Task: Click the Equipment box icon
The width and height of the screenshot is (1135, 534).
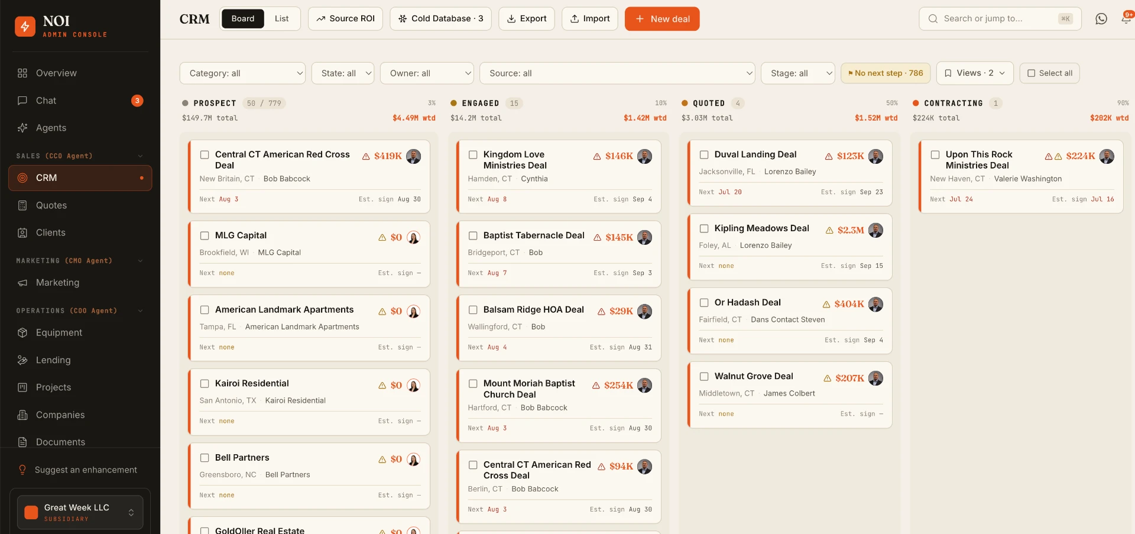Action: pos(22,332)
